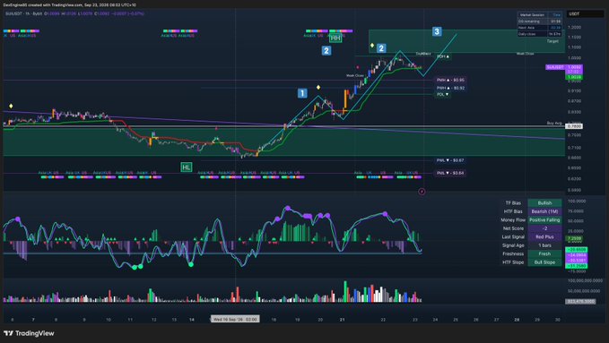Click the Fresh value of Freshness
This screenshot has height=343, width=609.
[544, 253]
